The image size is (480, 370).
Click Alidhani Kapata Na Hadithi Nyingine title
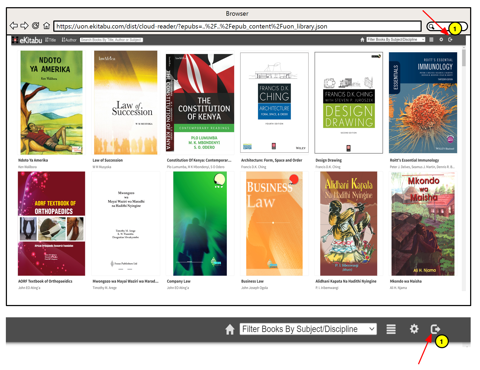(346, 281)
